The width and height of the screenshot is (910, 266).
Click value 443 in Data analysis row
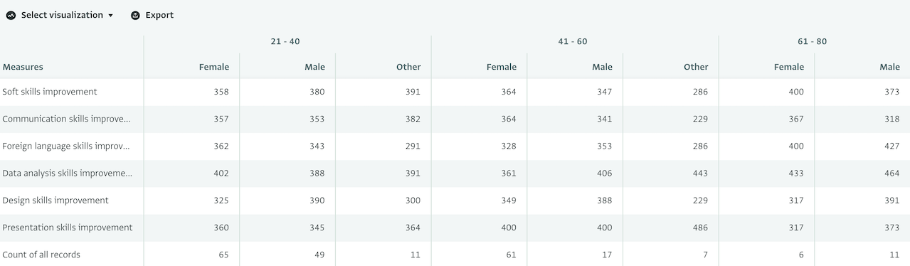(700, 173)
